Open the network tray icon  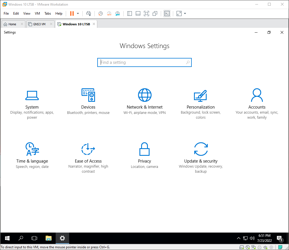(245, 238)
